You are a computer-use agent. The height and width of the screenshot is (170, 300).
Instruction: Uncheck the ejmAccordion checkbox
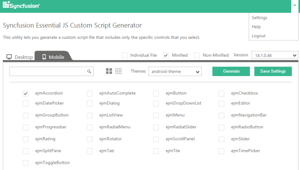pos(25,94)
